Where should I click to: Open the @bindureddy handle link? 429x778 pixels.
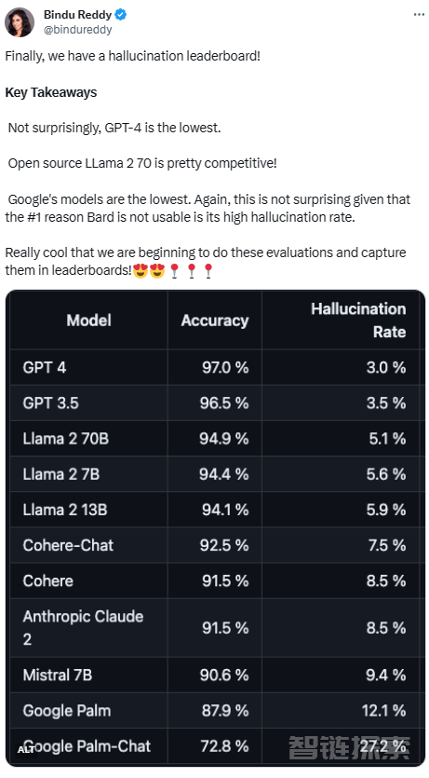78,29
